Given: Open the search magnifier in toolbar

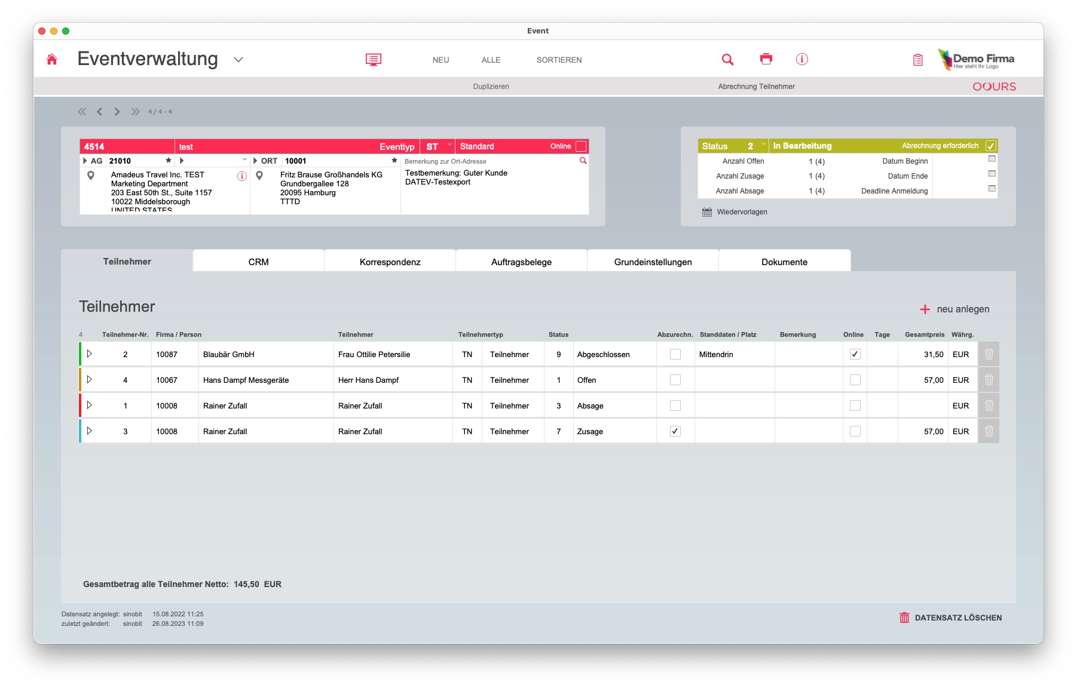Looking at the screenshot, I should 727,59.
